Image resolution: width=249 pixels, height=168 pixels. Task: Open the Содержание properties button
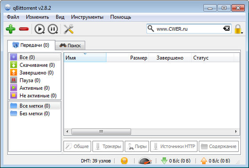pyautogui.click(x=219, y=146)
